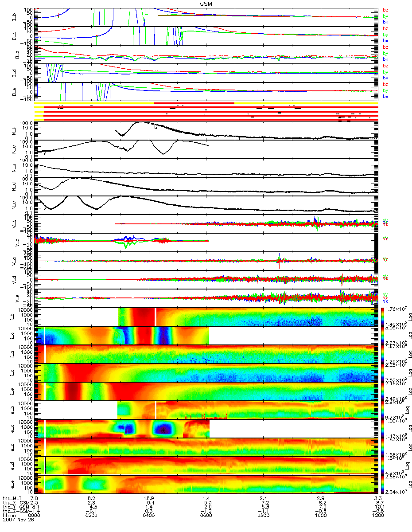Select the by legend label of B_b panel
The width and height of the screenshot is (412, 532).
385,16
